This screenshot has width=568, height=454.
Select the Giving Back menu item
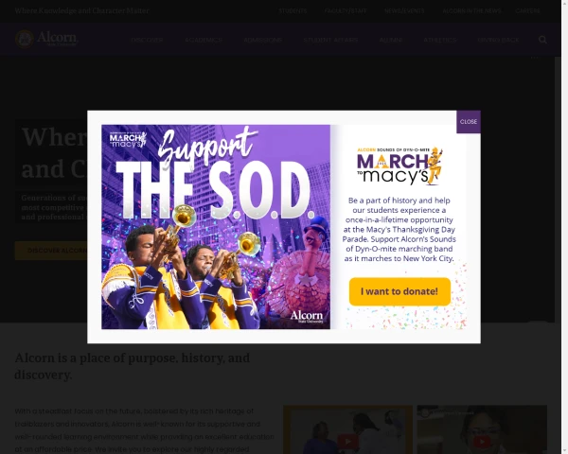tap(498, 40)
